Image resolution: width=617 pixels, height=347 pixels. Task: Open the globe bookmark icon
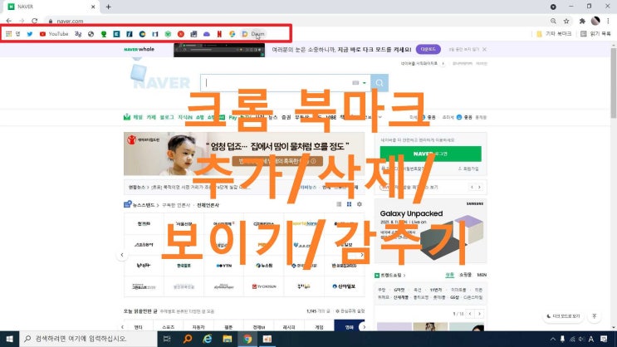point(91,34)
